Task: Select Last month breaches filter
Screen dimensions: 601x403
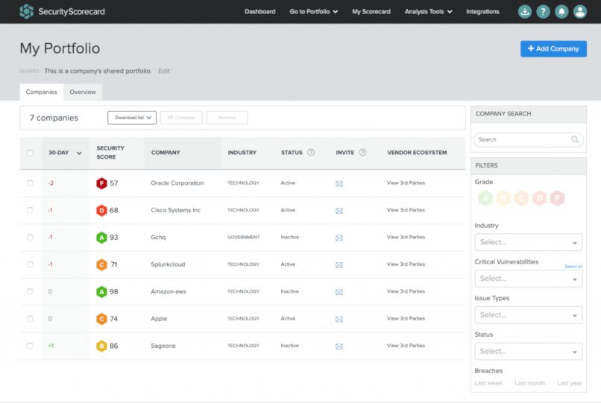Action: [x=529, y=383]
